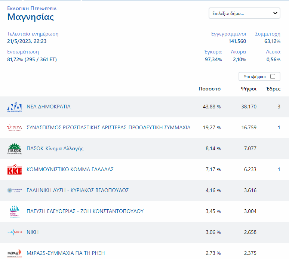Click the 19,27 % percentage value
The image size is (289, 262).
(x=212, y=127)
